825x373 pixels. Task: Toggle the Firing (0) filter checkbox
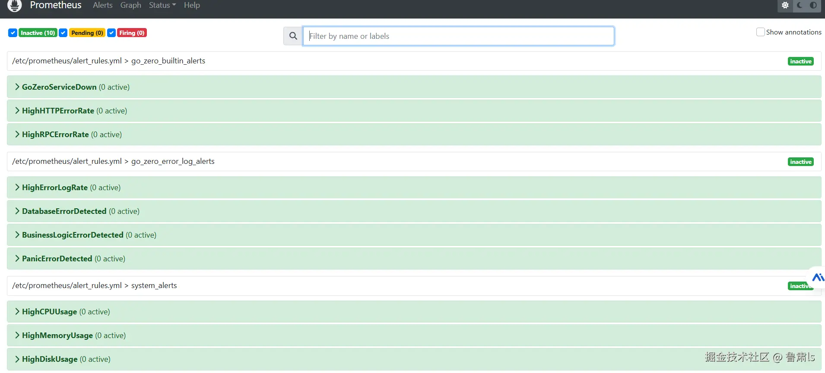click(x=111, y=33)
